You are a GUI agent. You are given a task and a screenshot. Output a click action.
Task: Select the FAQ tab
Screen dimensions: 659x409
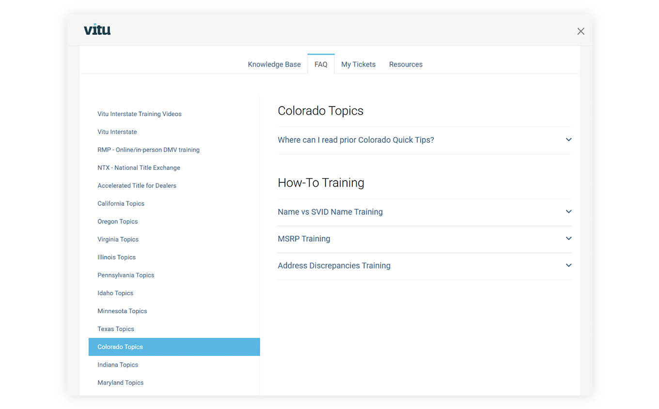point(321,64)
